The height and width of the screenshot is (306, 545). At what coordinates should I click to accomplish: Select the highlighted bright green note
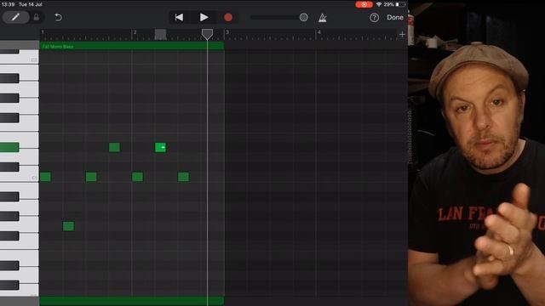[160, 147]
